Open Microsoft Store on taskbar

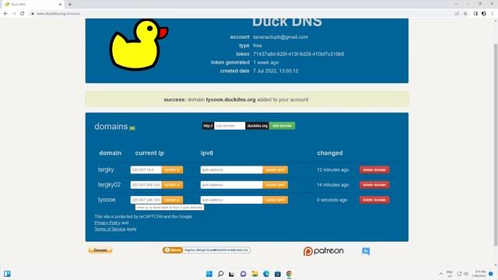point(278,274)
